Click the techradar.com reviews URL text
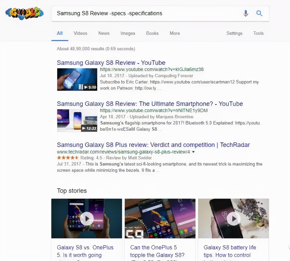The width and height of the screenshot is (290, 261). 123,152
